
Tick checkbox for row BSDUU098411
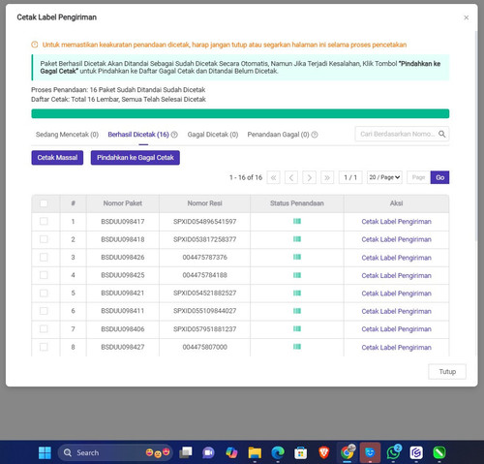[x=44, y=311]
